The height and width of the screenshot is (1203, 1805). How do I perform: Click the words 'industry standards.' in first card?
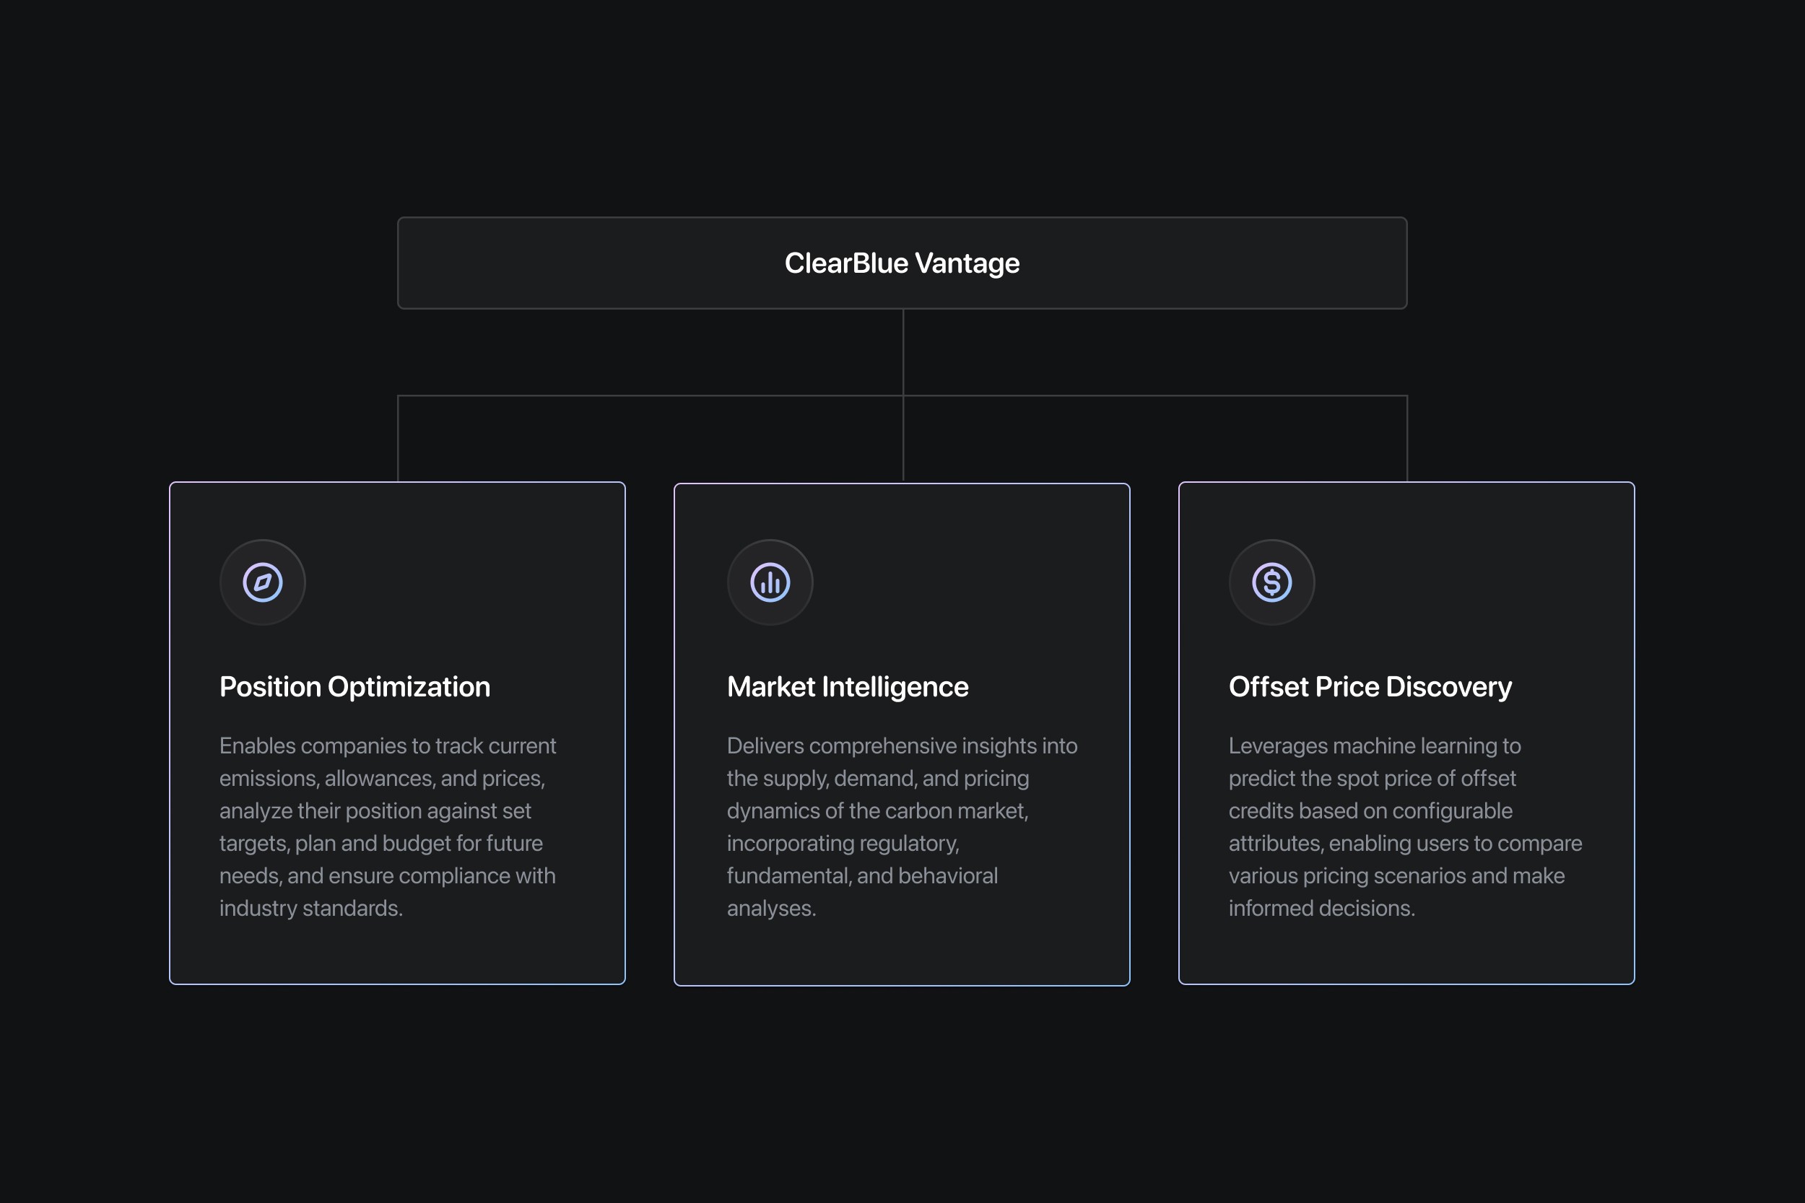[x=310, y=909]
